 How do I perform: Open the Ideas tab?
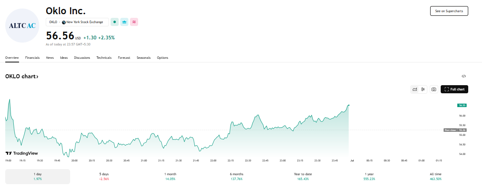(64, 58)
